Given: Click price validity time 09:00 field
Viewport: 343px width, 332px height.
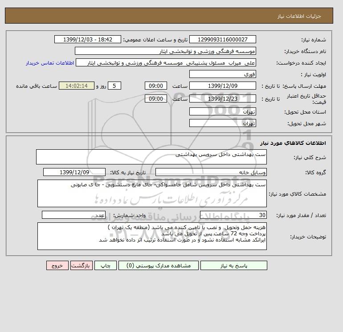Looking at the screenshot, I should (156, 98).
